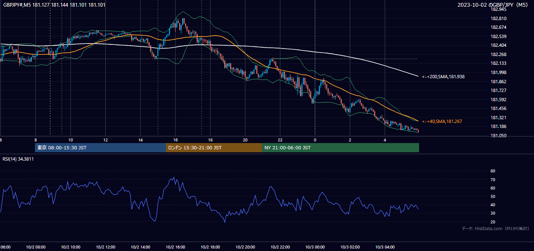Click price axis label 181.456
The image size is (534, 251).
[498, 108]
